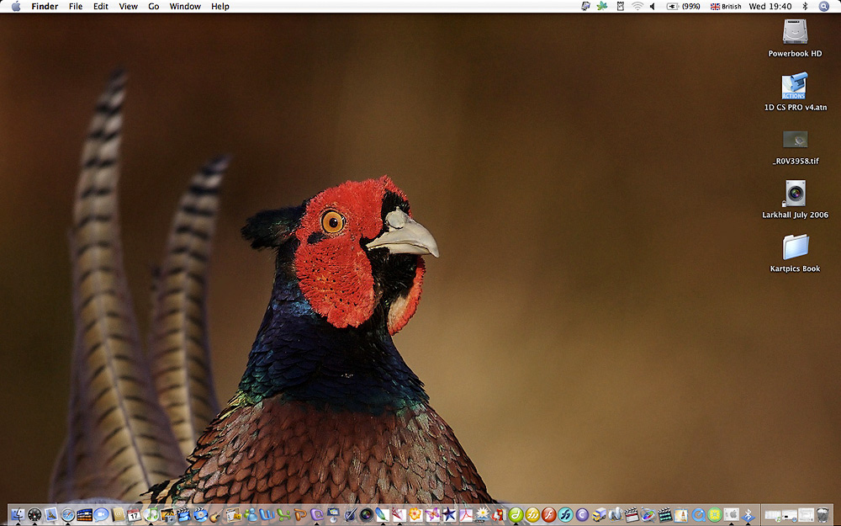Open Microsoft PowerPoint in the Dock
The width and height of the screenshot is (841, 526).
coord(300,515)
